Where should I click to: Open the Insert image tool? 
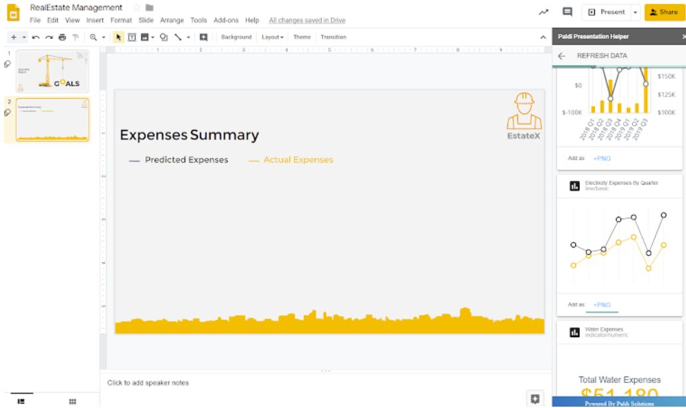point(145,37)
